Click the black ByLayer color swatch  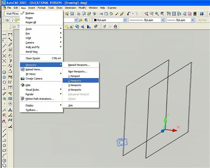click(x=95, y=20)
